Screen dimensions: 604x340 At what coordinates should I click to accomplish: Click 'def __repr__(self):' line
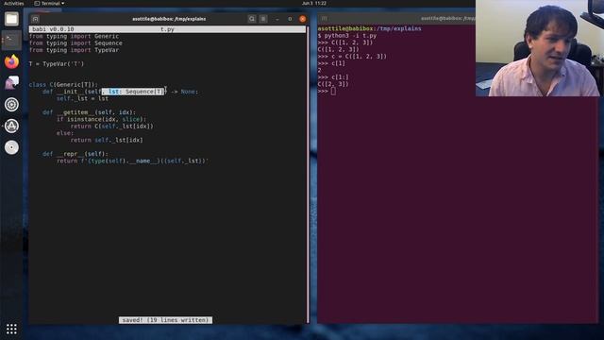(75, 154)
